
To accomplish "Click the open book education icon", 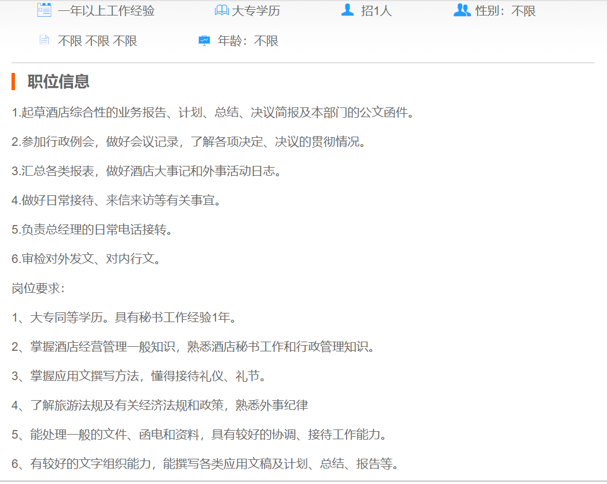I will 221,10.
